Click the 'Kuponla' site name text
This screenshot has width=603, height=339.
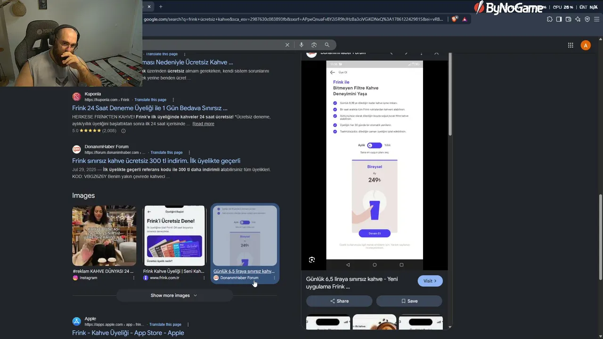click(93, 94)
